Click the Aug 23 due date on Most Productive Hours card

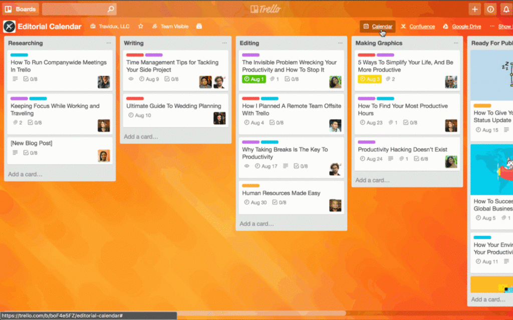pyautogui.click(x=371, y=123)
